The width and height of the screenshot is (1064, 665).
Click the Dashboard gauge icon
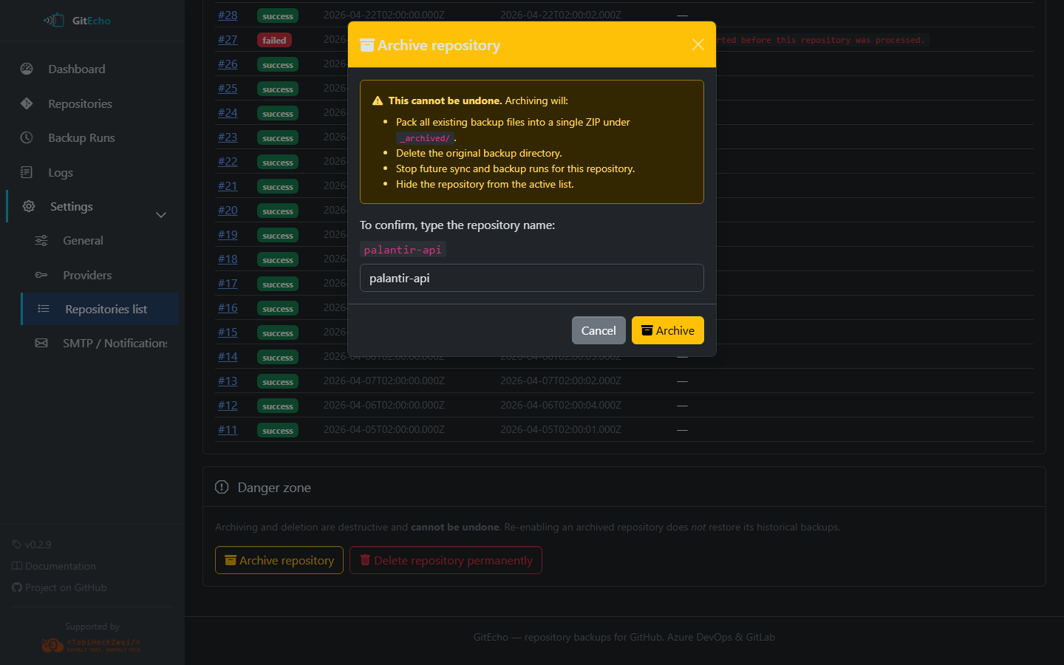[x=27, y=69]
